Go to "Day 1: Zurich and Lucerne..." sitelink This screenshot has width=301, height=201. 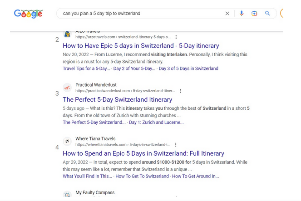[x=156, y=123]
